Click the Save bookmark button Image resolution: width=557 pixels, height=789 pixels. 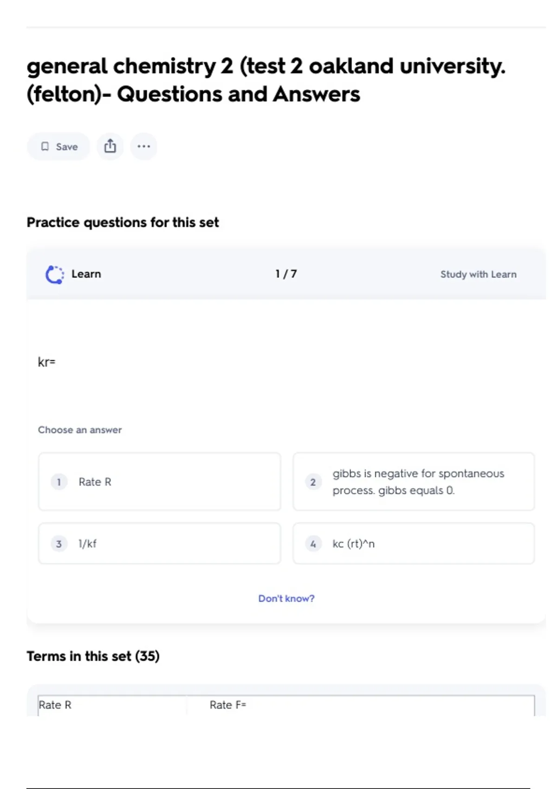tap(58, 147)
